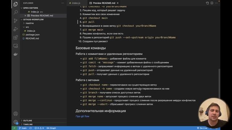Collapse the GITHUB-WORKFLOW folder section
This screenshot has width=232, height=130.
pyautogui.click(x=33, y=19)
